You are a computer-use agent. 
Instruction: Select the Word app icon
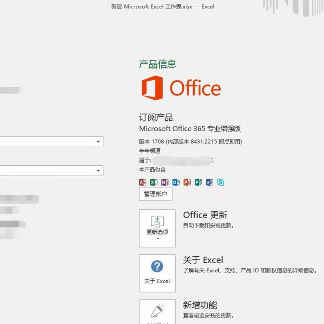click(209, 182)
